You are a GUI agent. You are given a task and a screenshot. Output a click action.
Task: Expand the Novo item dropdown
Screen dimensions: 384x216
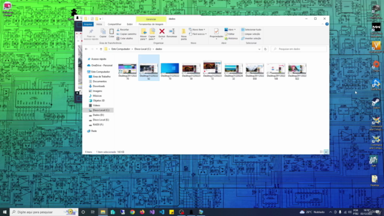[197, 29]
